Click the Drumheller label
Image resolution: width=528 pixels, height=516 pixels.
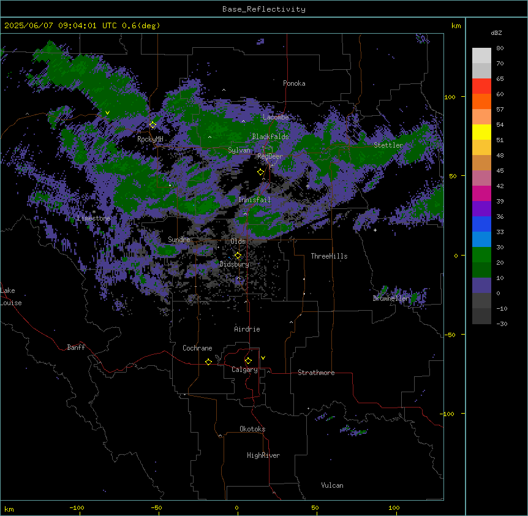(x=391, y=298)
